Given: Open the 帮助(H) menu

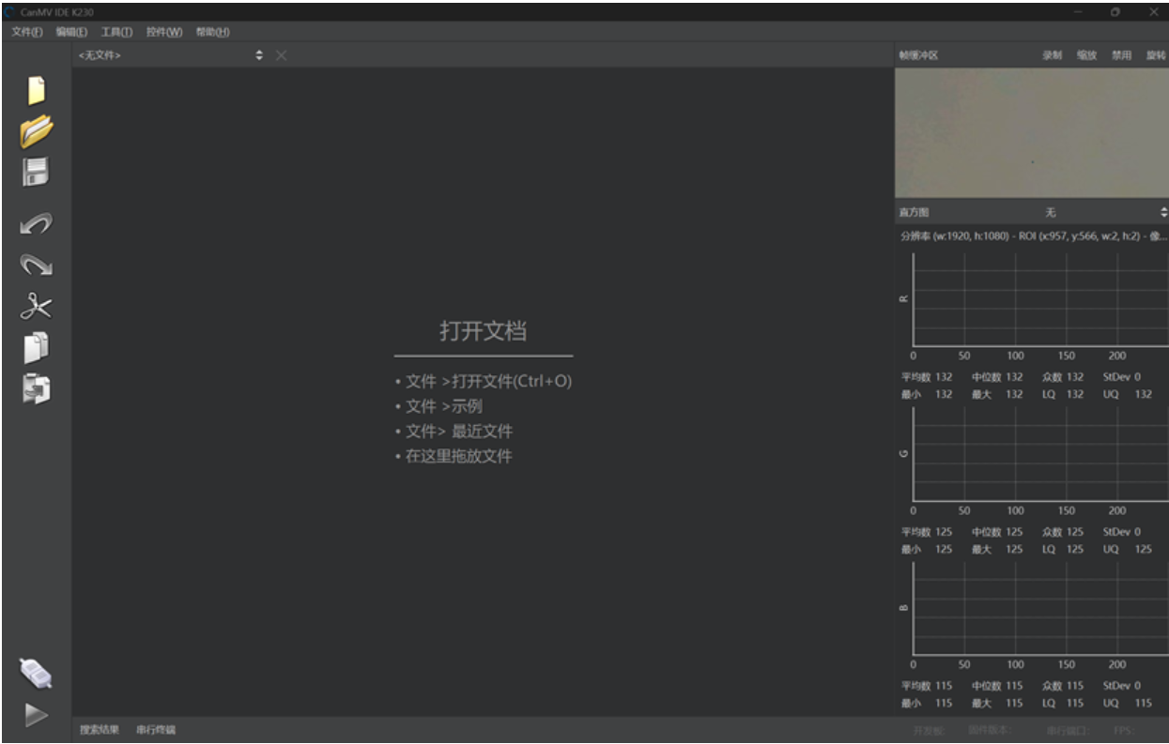Looking at the screenshot, I should (213, 32).
